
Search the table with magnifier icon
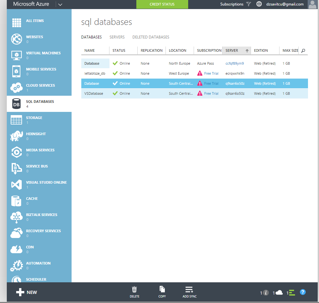(303, 50)
